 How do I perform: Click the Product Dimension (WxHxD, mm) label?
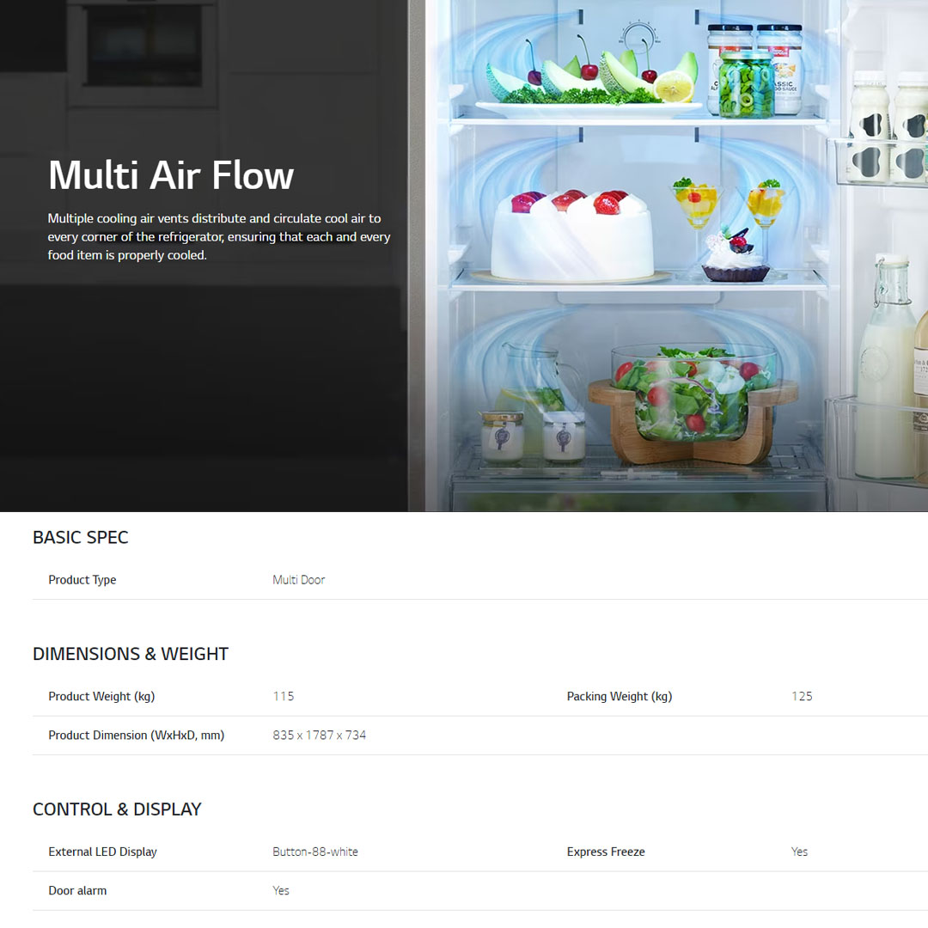coord(136,736)
